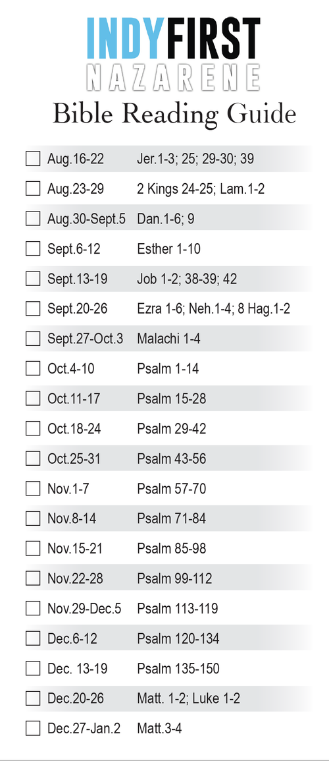
Task: Select the Nov.15-21 date label
Action: pos(75,548)
